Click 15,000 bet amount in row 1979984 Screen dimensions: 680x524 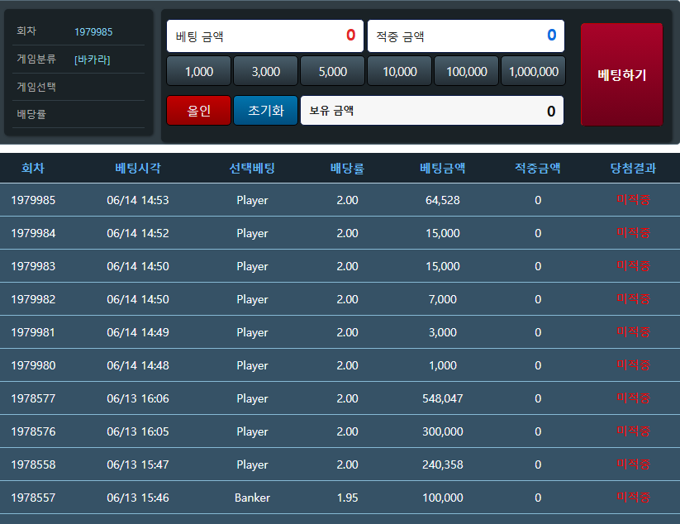[x=442, y=233]
